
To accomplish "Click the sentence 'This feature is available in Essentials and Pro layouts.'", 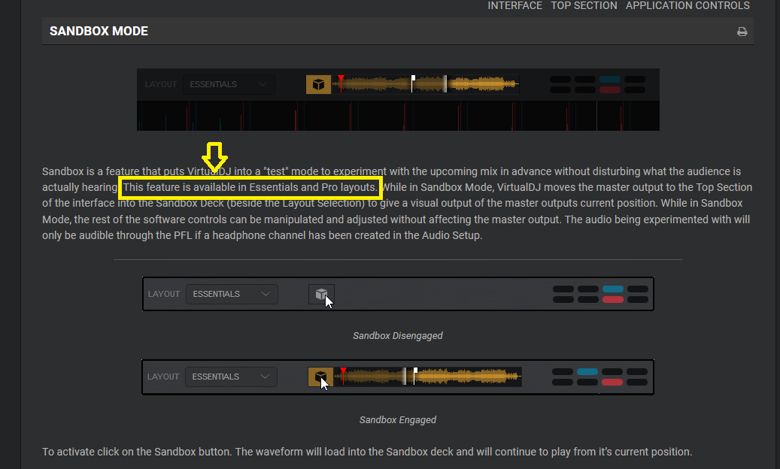I will pos(250,187).
